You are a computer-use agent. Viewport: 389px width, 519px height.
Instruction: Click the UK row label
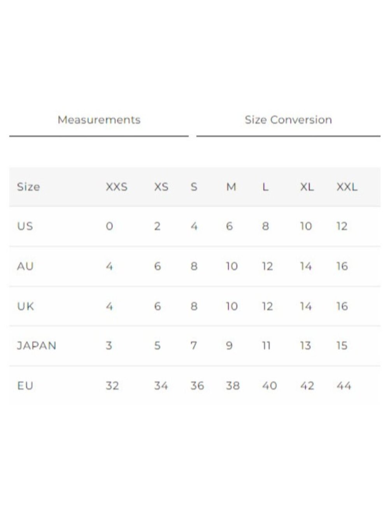pos(26,306)
